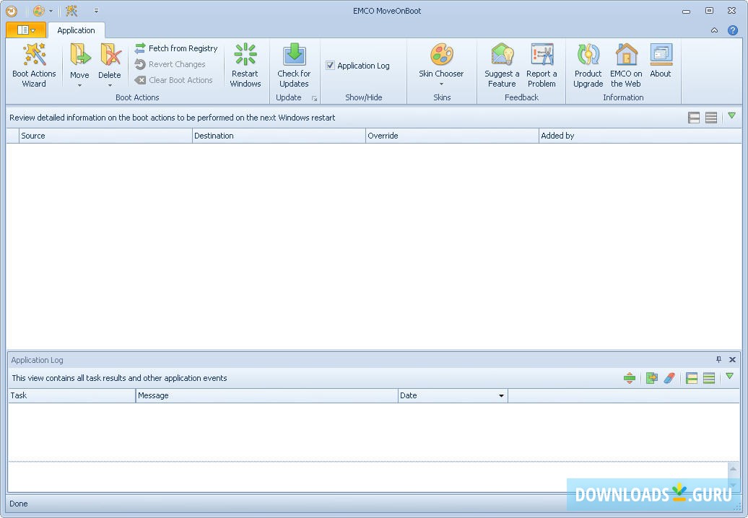Image resolution: width=748 pixels, height=518 pixels.
Task: Click the log panel scroll up arrow
Action: click(734, 469)
